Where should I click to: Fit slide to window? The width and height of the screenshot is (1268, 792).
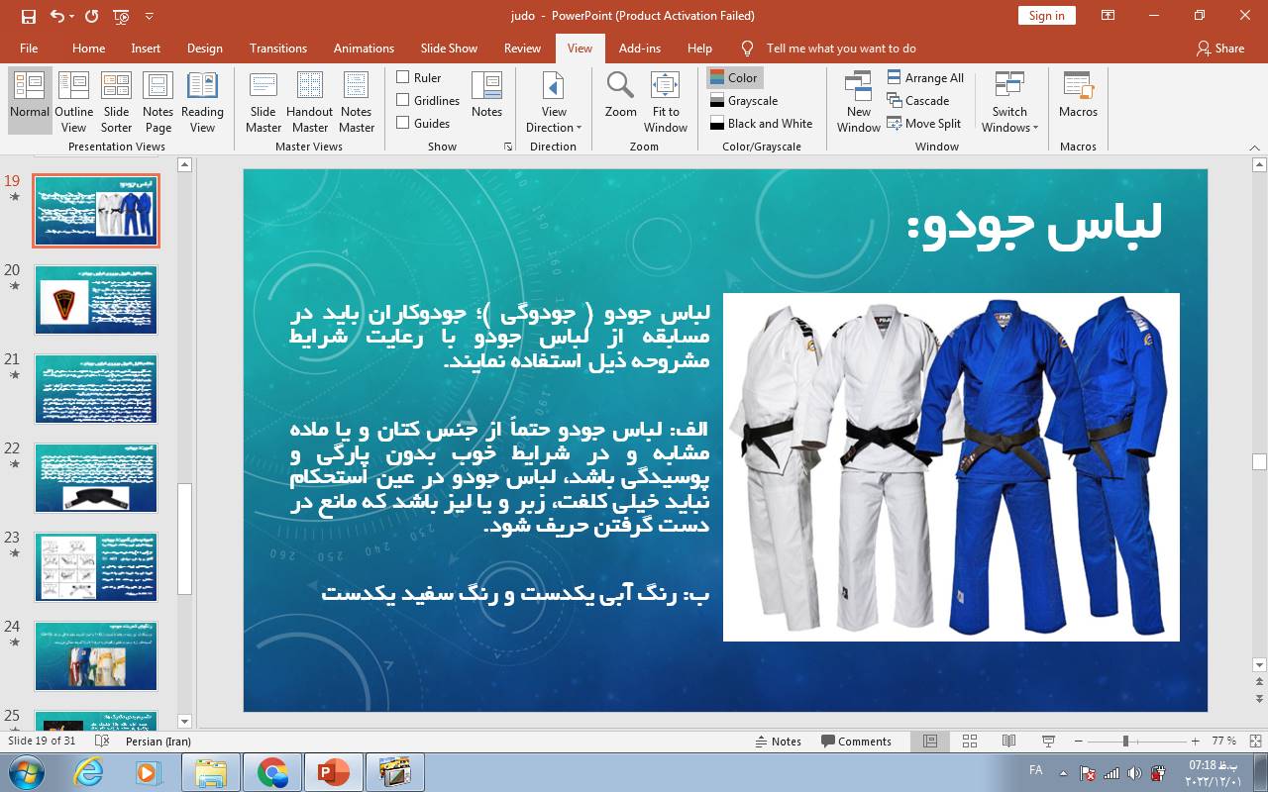coord(666,101)
